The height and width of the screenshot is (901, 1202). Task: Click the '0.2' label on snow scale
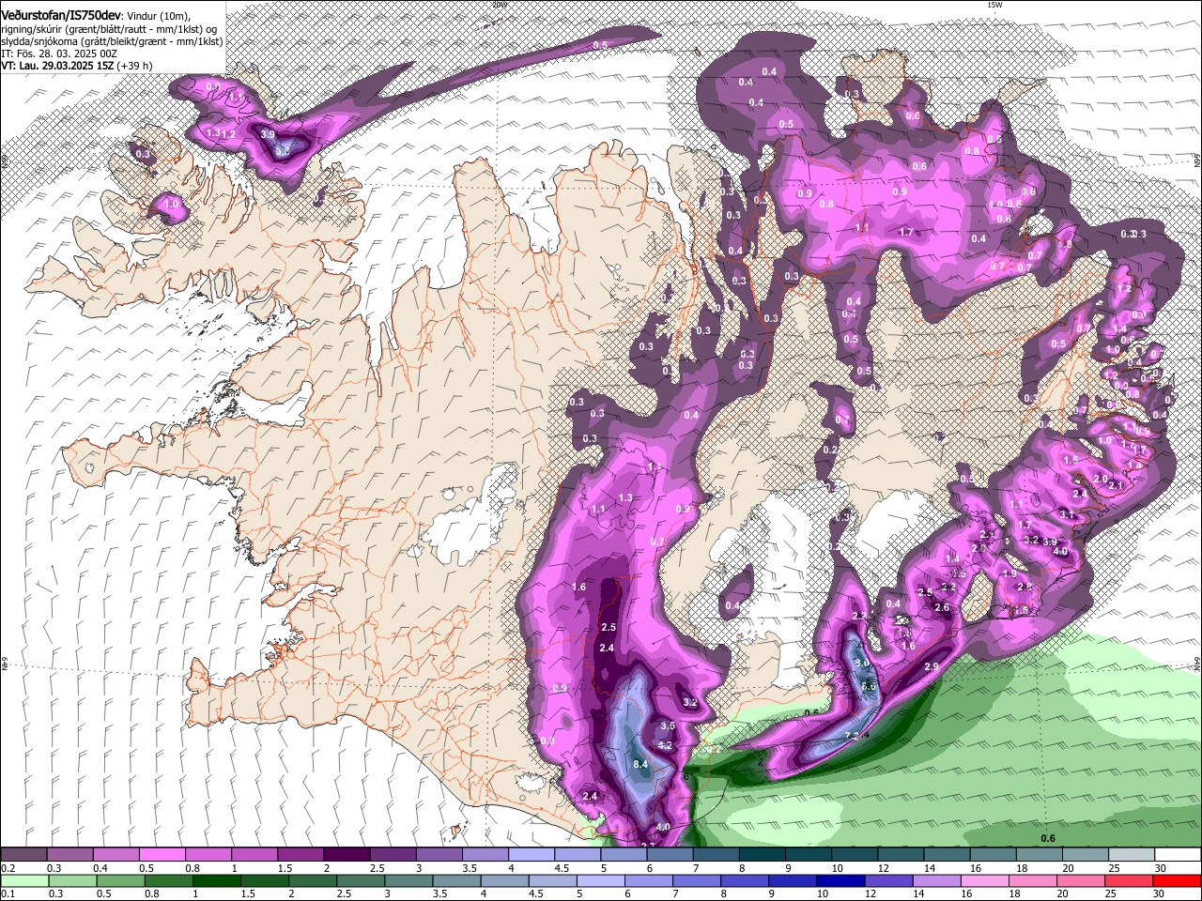click(8, 868)
